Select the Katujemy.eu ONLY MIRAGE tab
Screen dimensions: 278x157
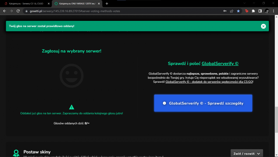click(77, 4)
